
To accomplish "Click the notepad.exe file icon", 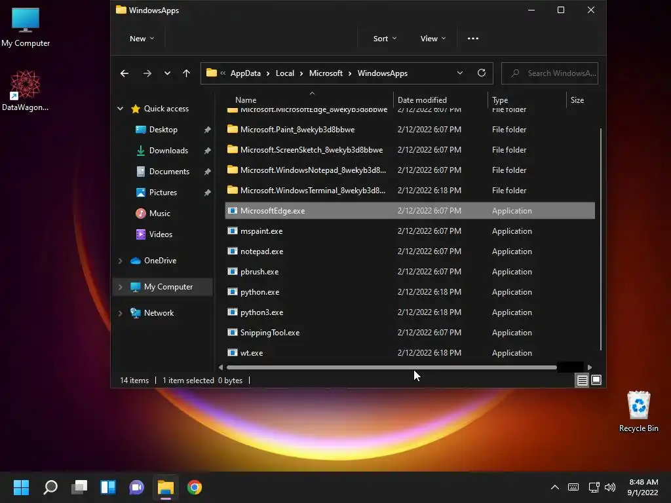I will (233, 251).
